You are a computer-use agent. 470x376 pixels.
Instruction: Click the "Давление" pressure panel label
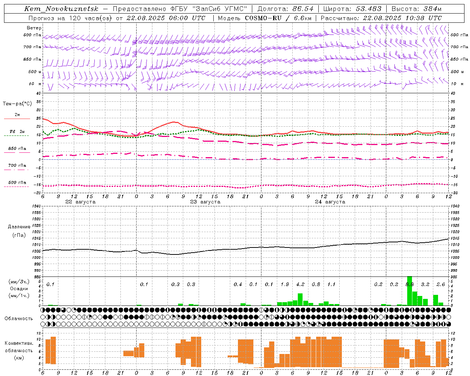pyautogui.click(x=19, y=227)
